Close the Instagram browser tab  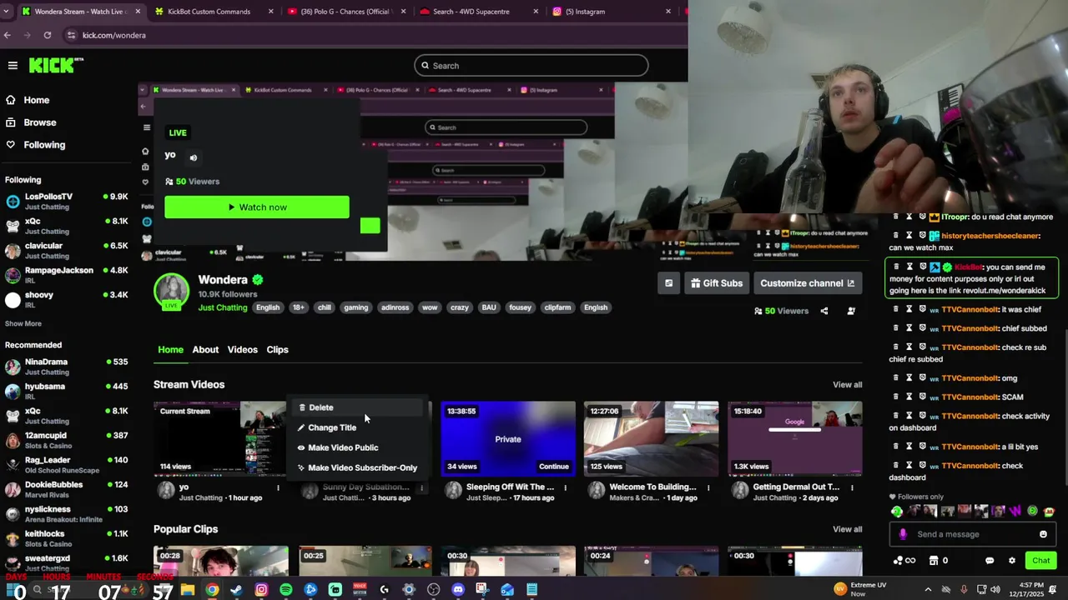(x=667, y=12)
